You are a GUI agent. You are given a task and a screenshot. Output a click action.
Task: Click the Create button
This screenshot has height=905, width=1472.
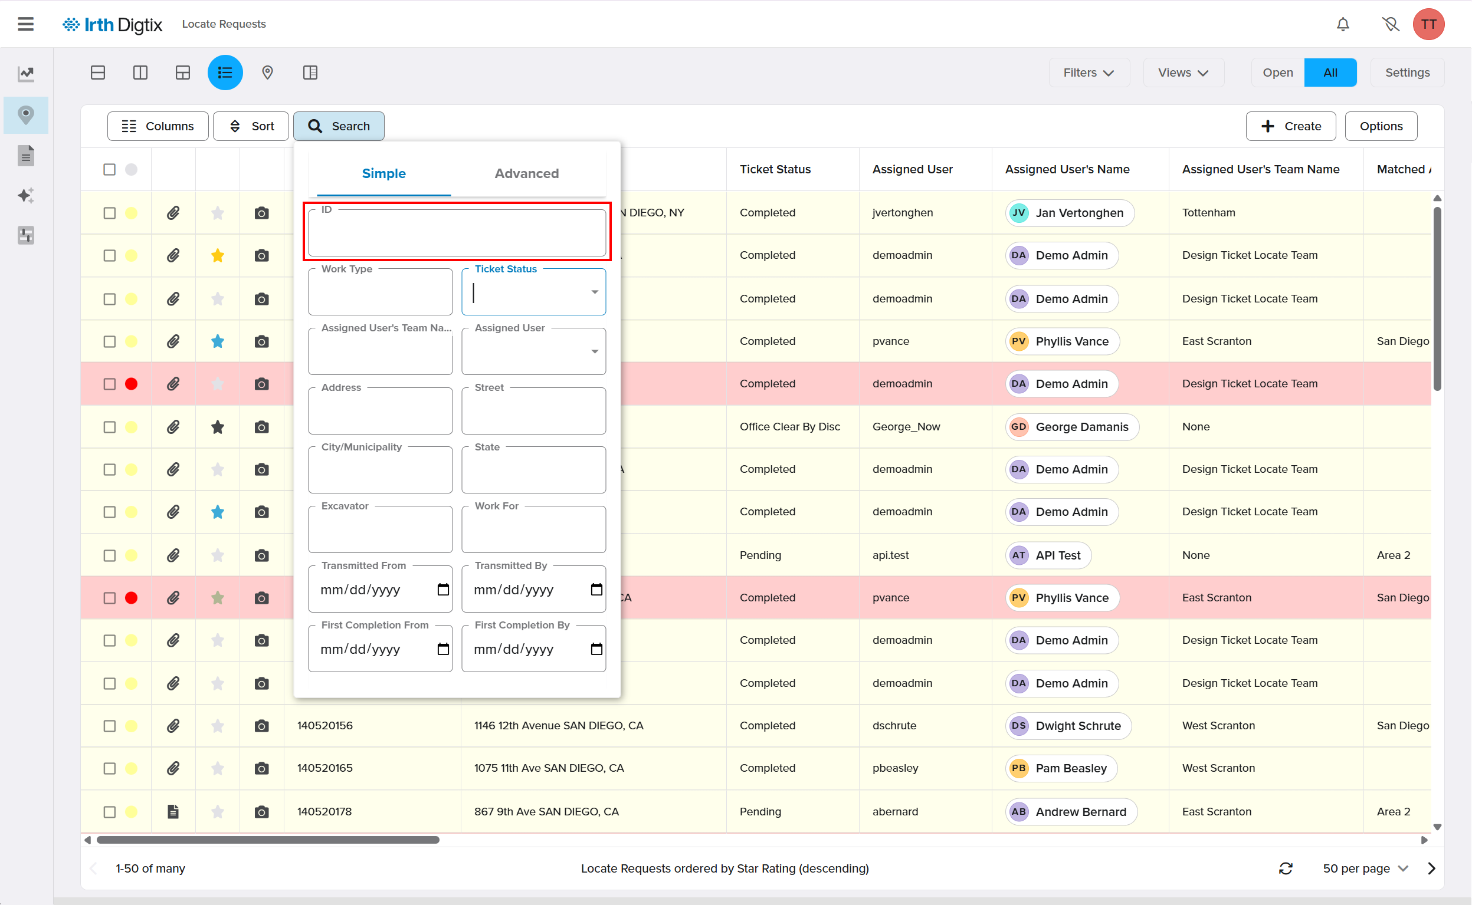coord(1290,126)
